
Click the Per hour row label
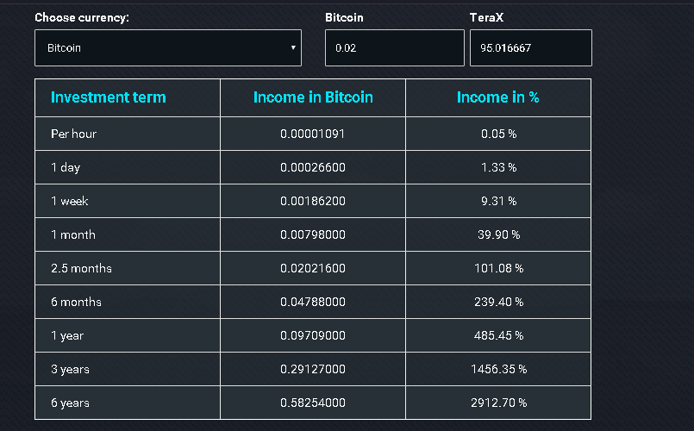pos(73,134)
